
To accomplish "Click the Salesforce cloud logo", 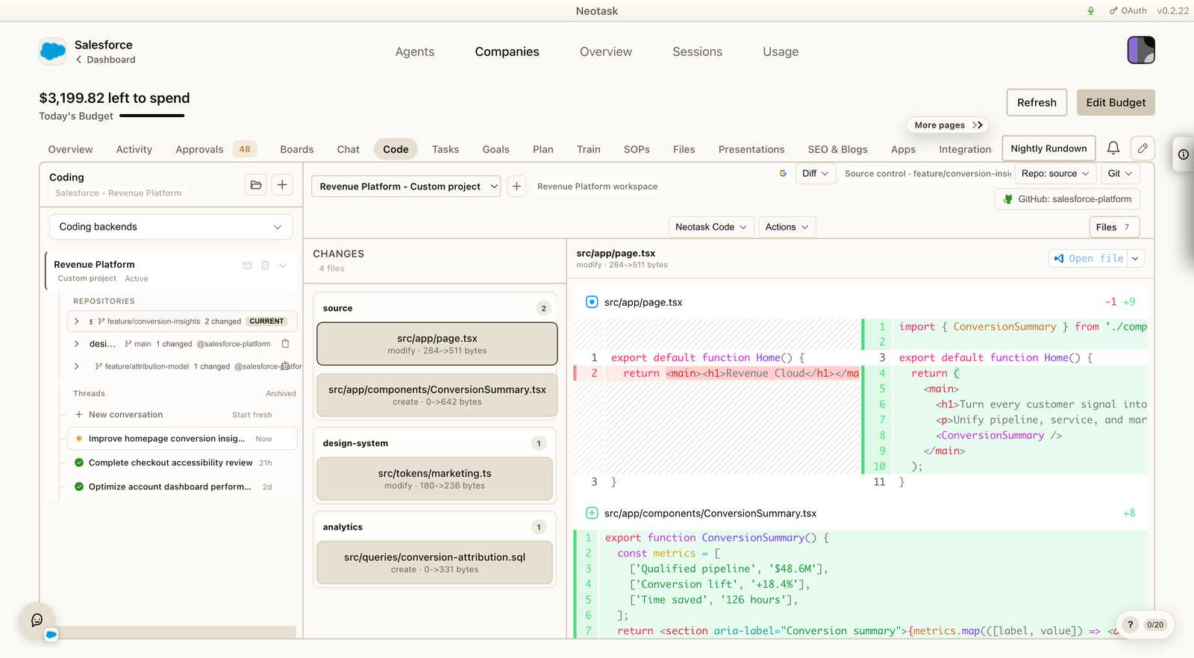I will 53,51.
